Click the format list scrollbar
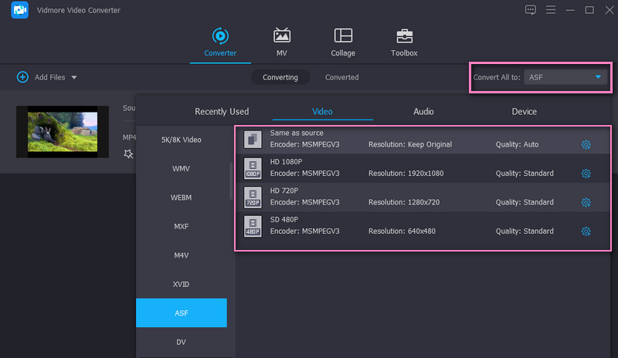The height and width of the screenshot is (358, 618). 230,181
